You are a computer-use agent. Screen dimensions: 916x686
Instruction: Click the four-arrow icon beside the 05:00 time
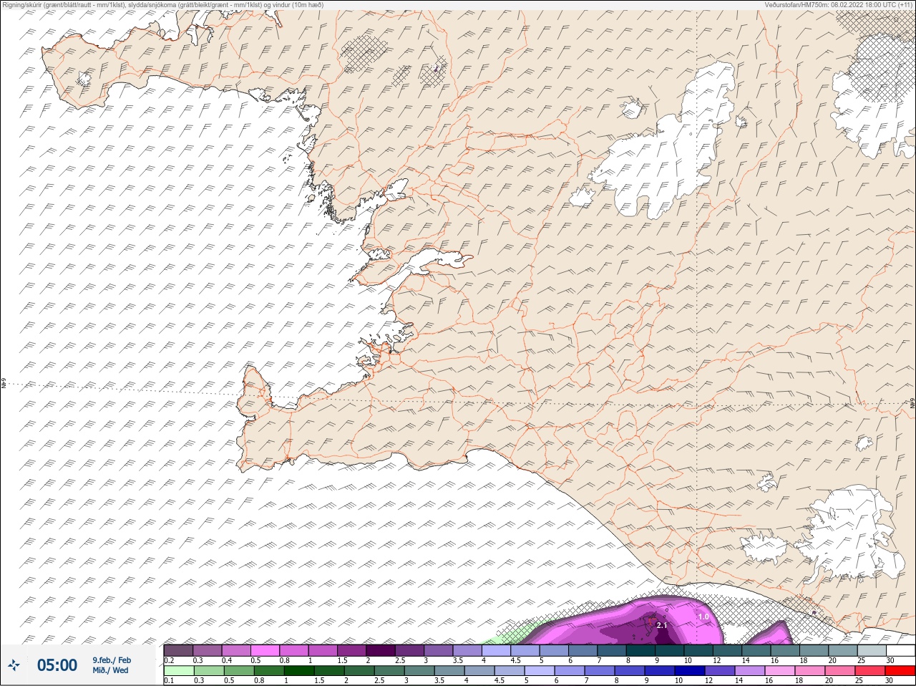coord(14,665)
